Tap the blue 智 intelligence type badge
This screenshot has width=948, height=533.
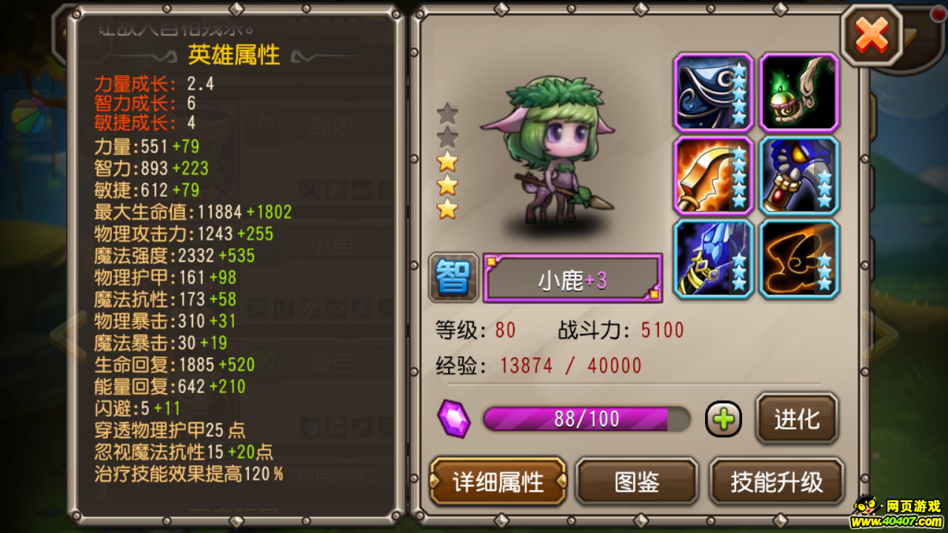(453, 278)
